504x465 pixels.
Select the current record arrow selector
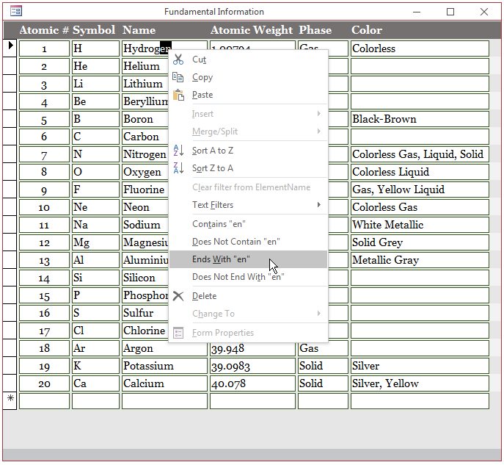[x=10, y=48]
